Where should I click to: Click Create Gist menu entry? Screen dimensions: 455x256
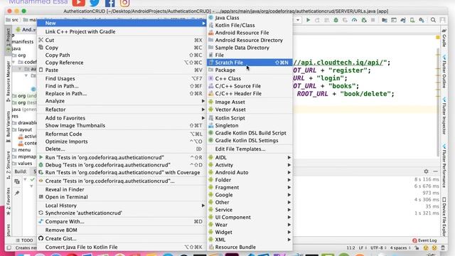click(x=122, y=239)
